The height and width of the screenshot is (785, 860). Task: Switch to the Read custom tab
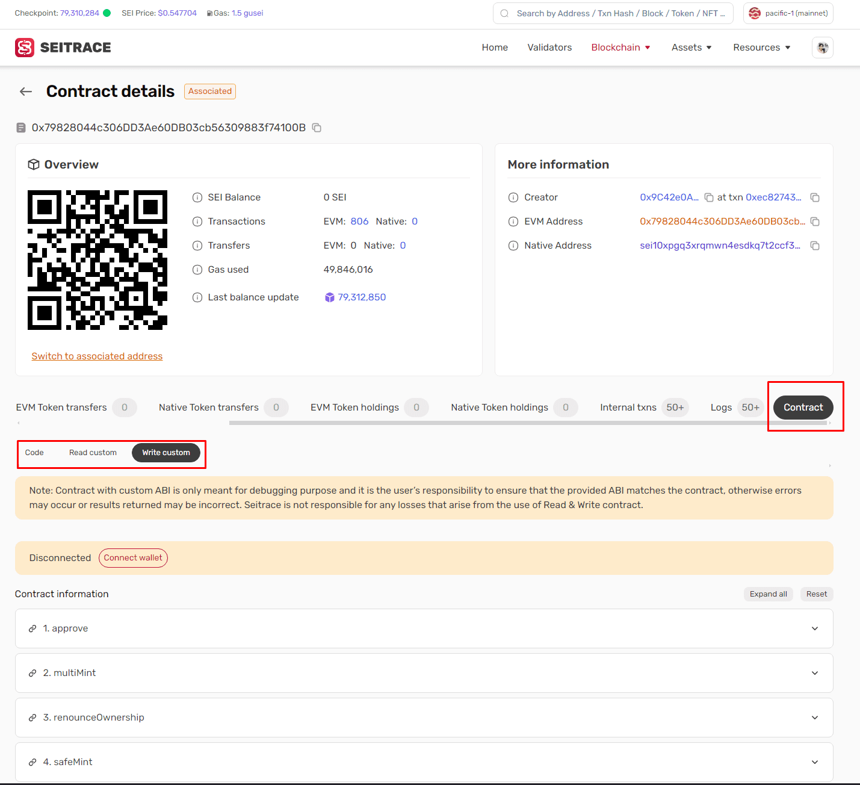pos(93,452)
